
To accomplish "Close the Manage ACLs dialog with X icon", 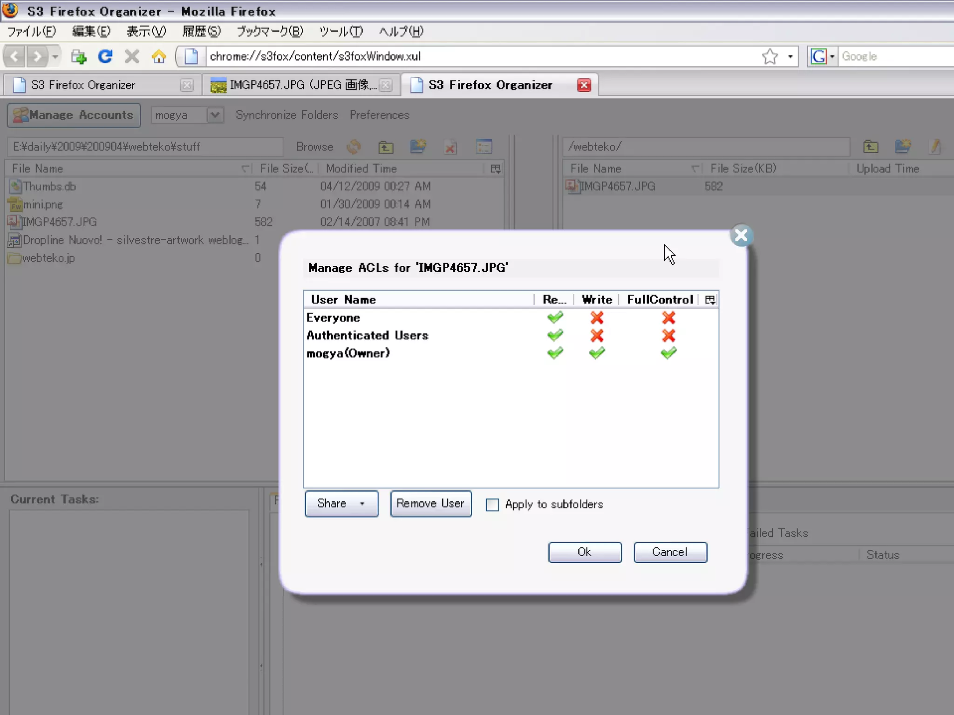I will pos(741,236).
